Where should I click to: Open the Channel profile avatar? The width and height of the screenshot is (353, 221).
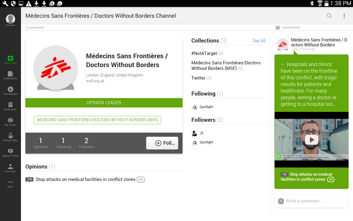point(10,20)
